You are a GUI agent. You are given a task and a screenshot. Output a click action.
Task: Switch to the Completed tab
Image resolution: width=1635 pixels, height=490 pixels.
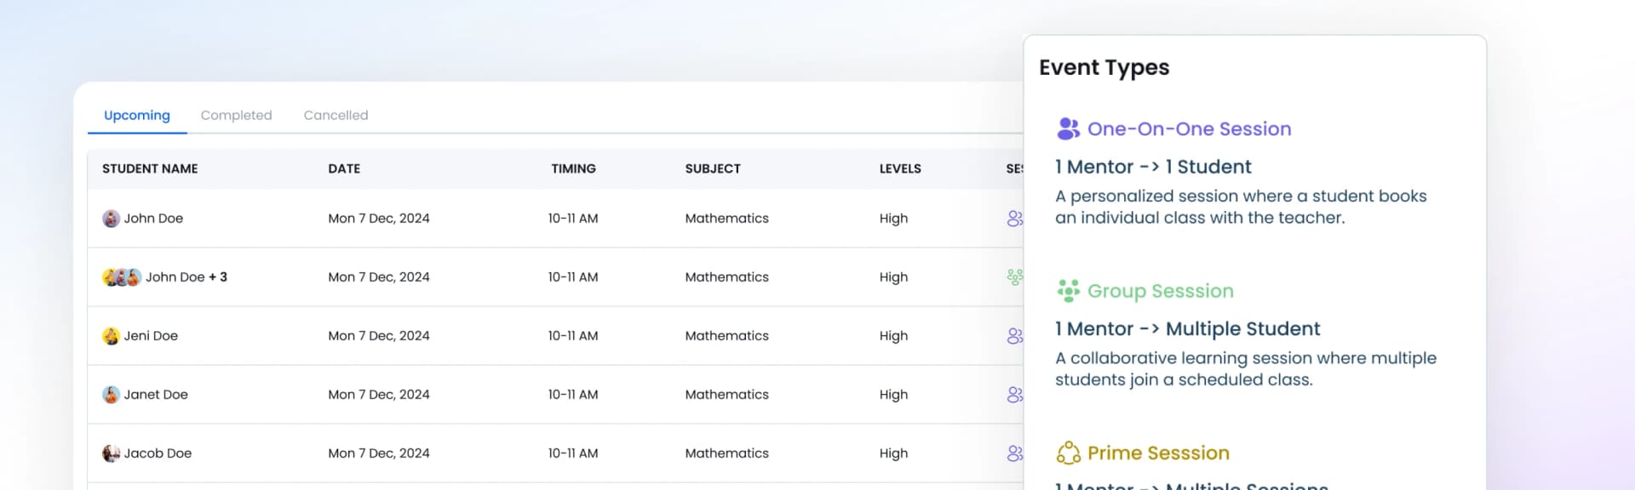(x=236, y=115)
